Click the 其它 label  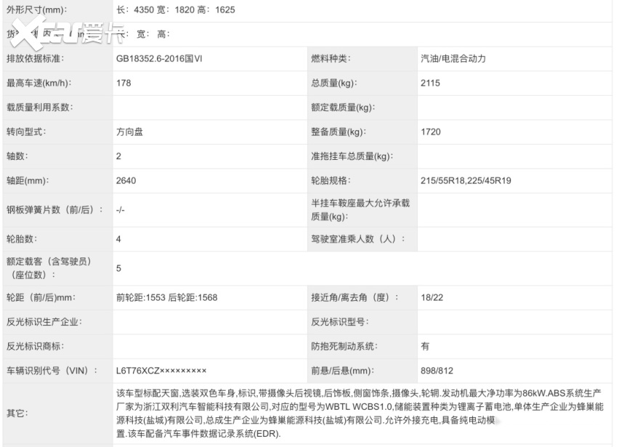(x=17, y=414)
